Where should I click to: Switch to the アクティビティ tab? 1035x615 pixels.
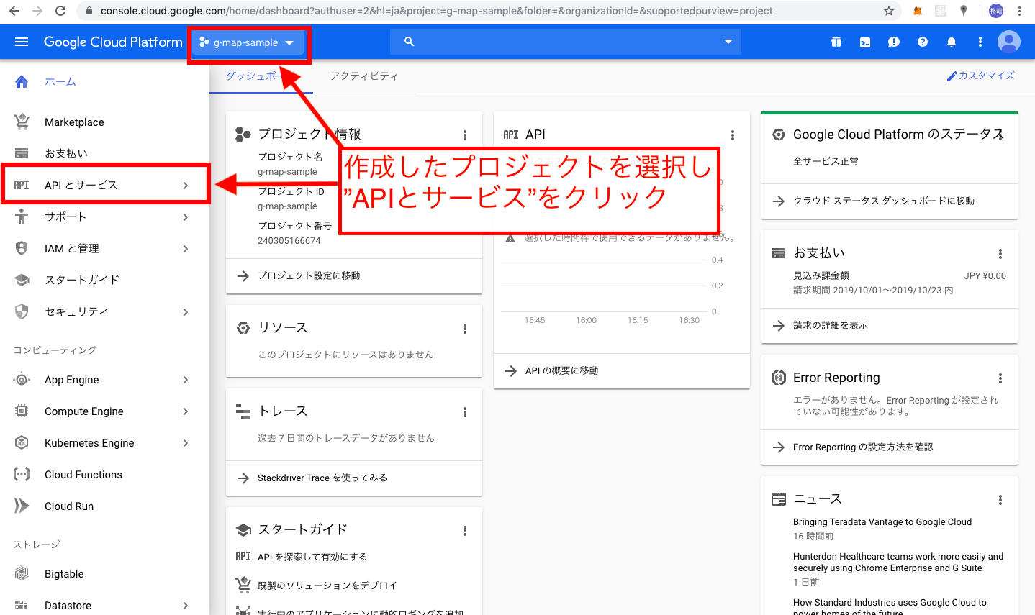coord(364,75)
